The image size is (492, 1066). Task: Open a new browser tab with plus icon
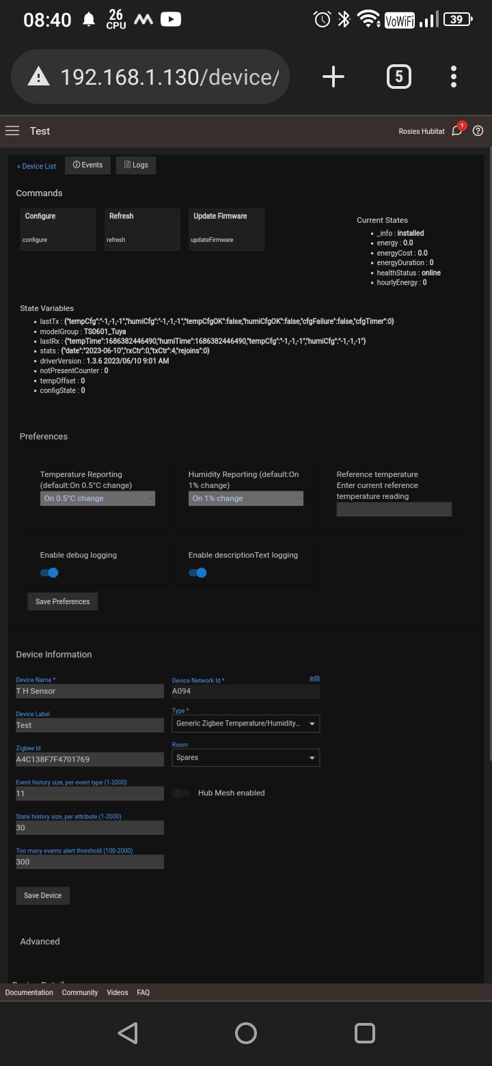point(333,77)
